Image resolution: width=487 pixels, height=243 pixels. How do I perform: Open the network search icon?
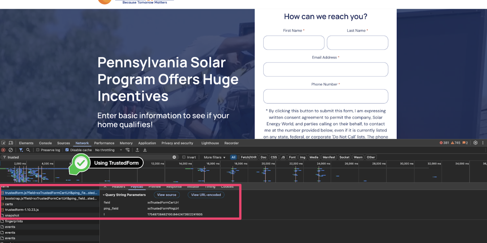click(x=28, y=150)
